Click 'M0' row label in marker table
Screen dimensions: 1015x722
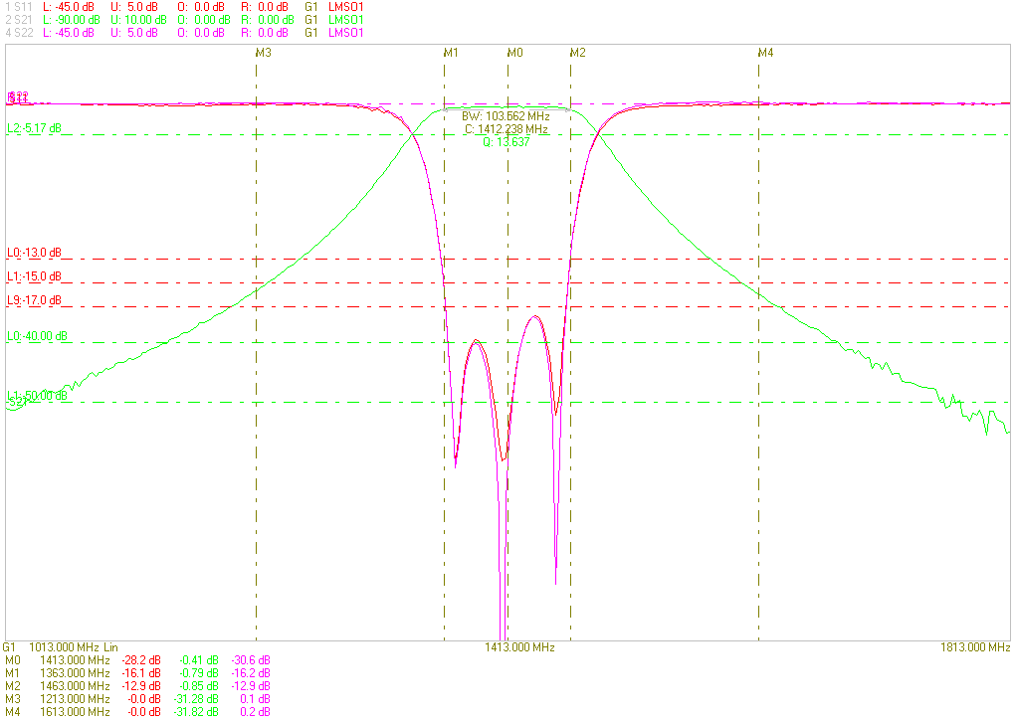pyautogui.click(x=13, y=660)
